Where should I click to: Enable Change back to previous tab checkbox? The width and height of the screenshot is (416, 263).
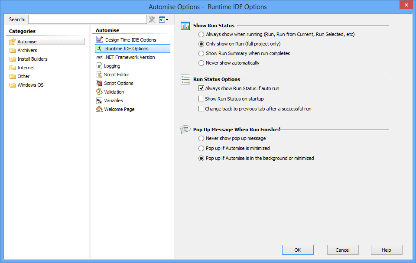tap(201, 109)
